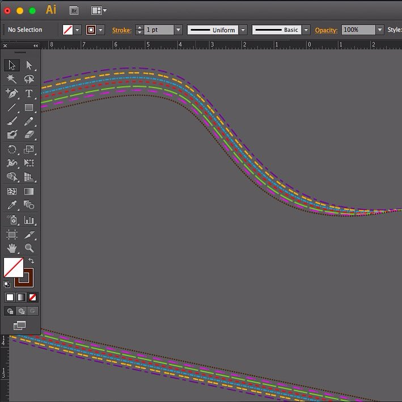402x402 pixels.
Task: Click the yellow macOS minimize button
Action: click(20, 11)
